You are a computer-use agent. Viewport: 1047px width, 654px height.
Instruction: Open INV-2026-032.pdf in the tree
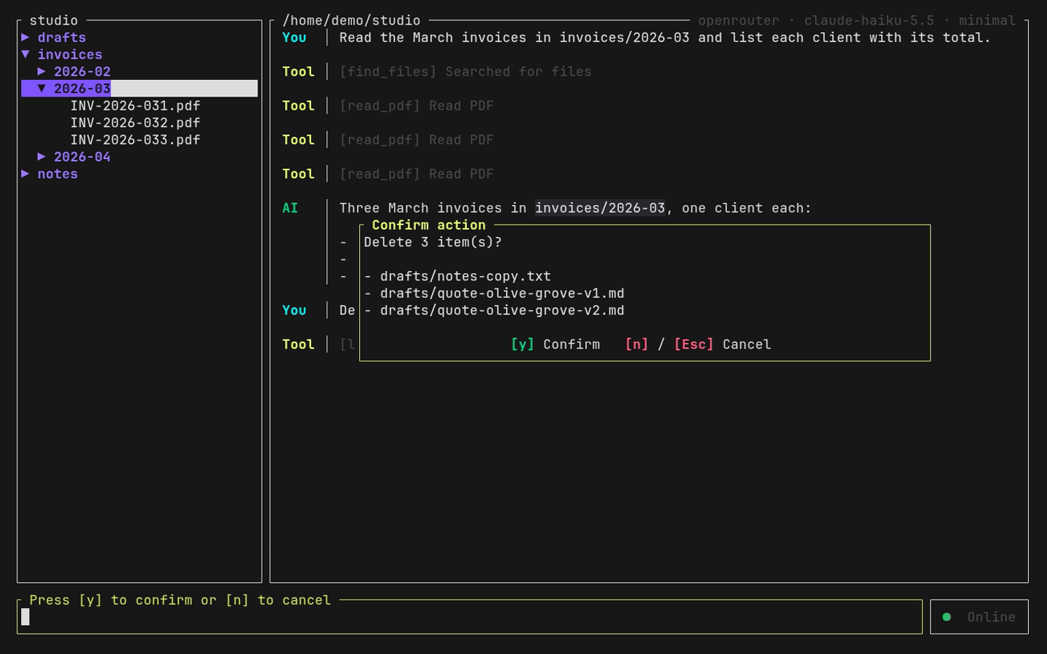pyautogui.click(x=135, y=123)
